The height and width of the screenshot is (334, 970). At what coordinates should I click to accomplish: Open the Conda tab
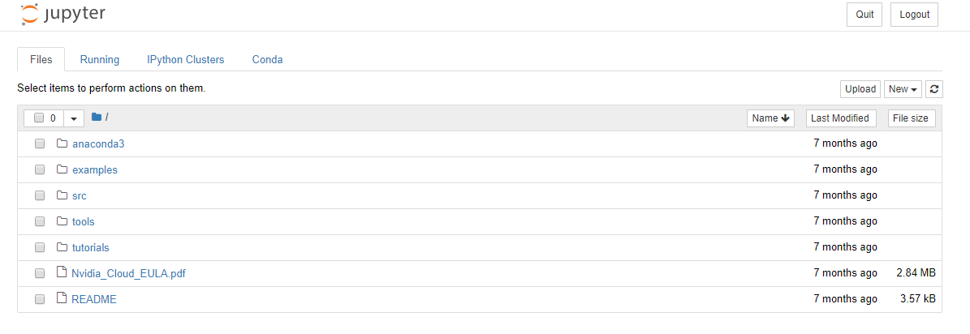267,60
